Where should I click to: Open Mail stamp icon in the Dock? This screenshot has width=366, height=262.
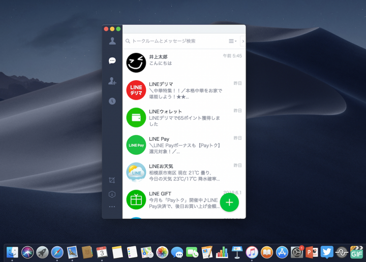[x=72, y=252]
